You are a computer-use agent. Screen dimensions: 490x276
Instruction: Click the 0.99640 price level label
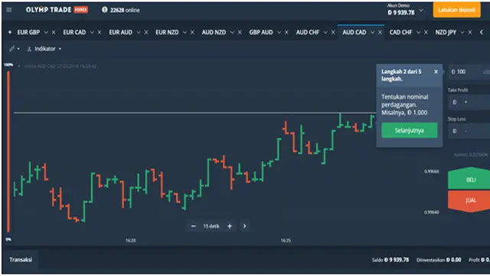pyautogui.click(x=432, y=212)
